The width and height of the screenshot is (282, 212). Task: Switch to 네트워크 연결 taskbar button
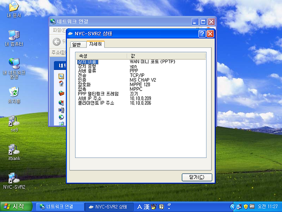coord(60,207)
